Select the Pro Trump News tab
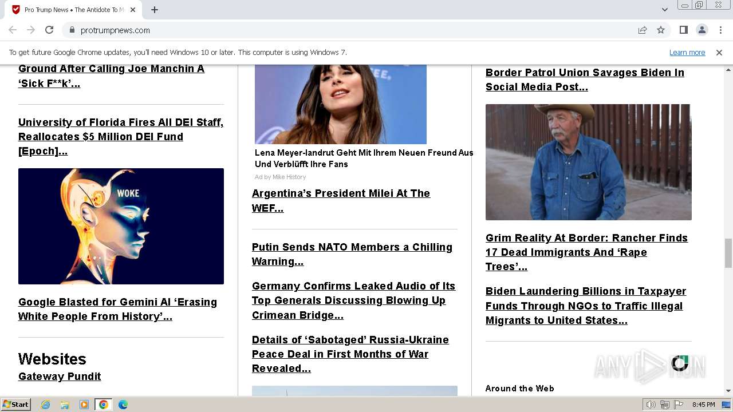Screen dimensions: 733x412 [74, 10]
